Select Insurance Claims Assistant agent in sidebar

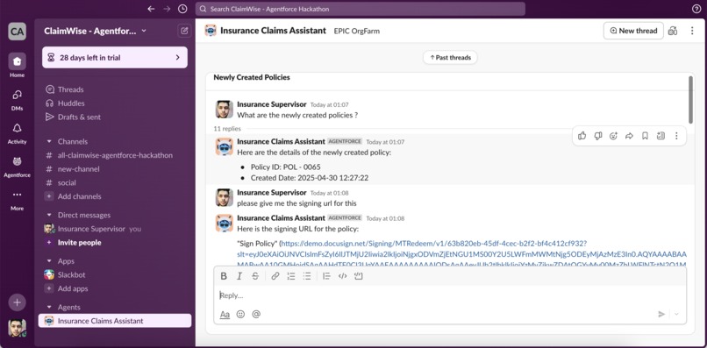click(x=115, y=321)
